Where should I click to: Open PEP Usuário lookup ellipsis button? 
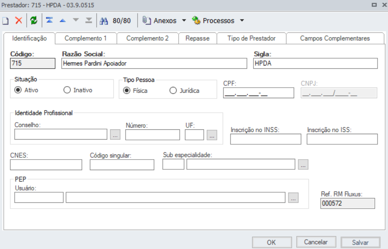tap(293, 198)
